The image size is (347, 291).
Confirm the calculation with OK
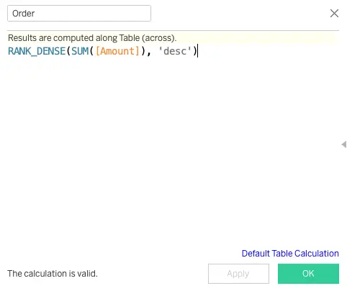click(308, 274)
